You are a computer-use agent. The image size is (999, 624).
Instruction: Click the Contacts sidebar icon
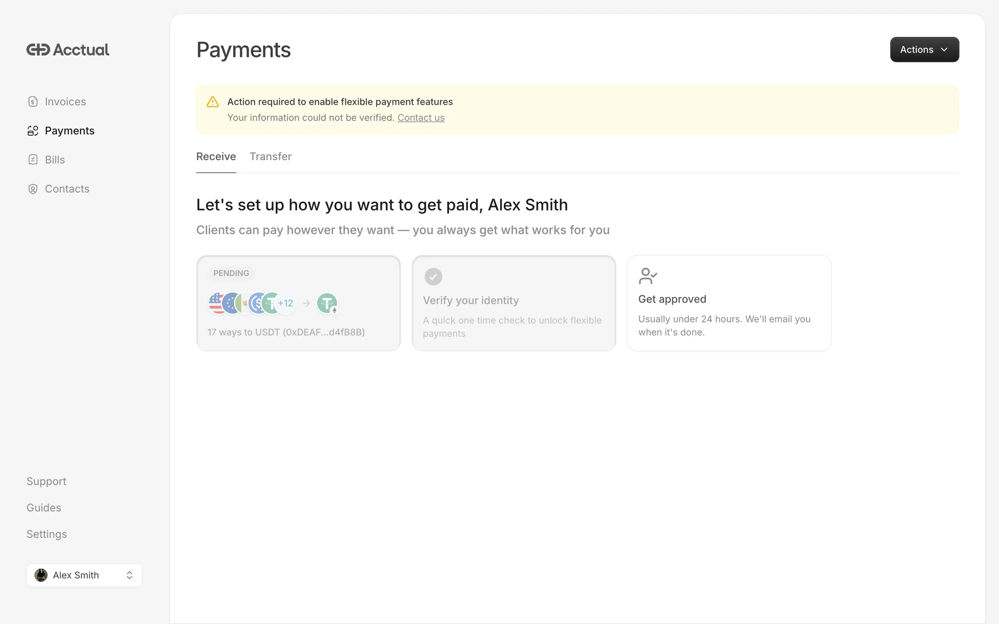point(33,189)
